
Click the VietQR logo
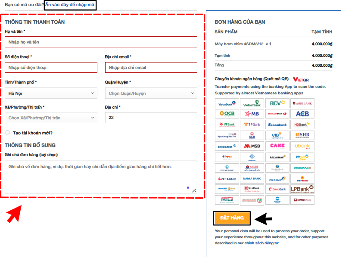tap(301, 79)
